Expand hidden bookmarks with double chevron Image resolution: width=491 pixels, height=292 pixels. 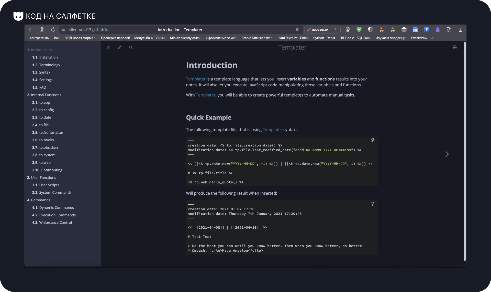[x=432, y=38]
